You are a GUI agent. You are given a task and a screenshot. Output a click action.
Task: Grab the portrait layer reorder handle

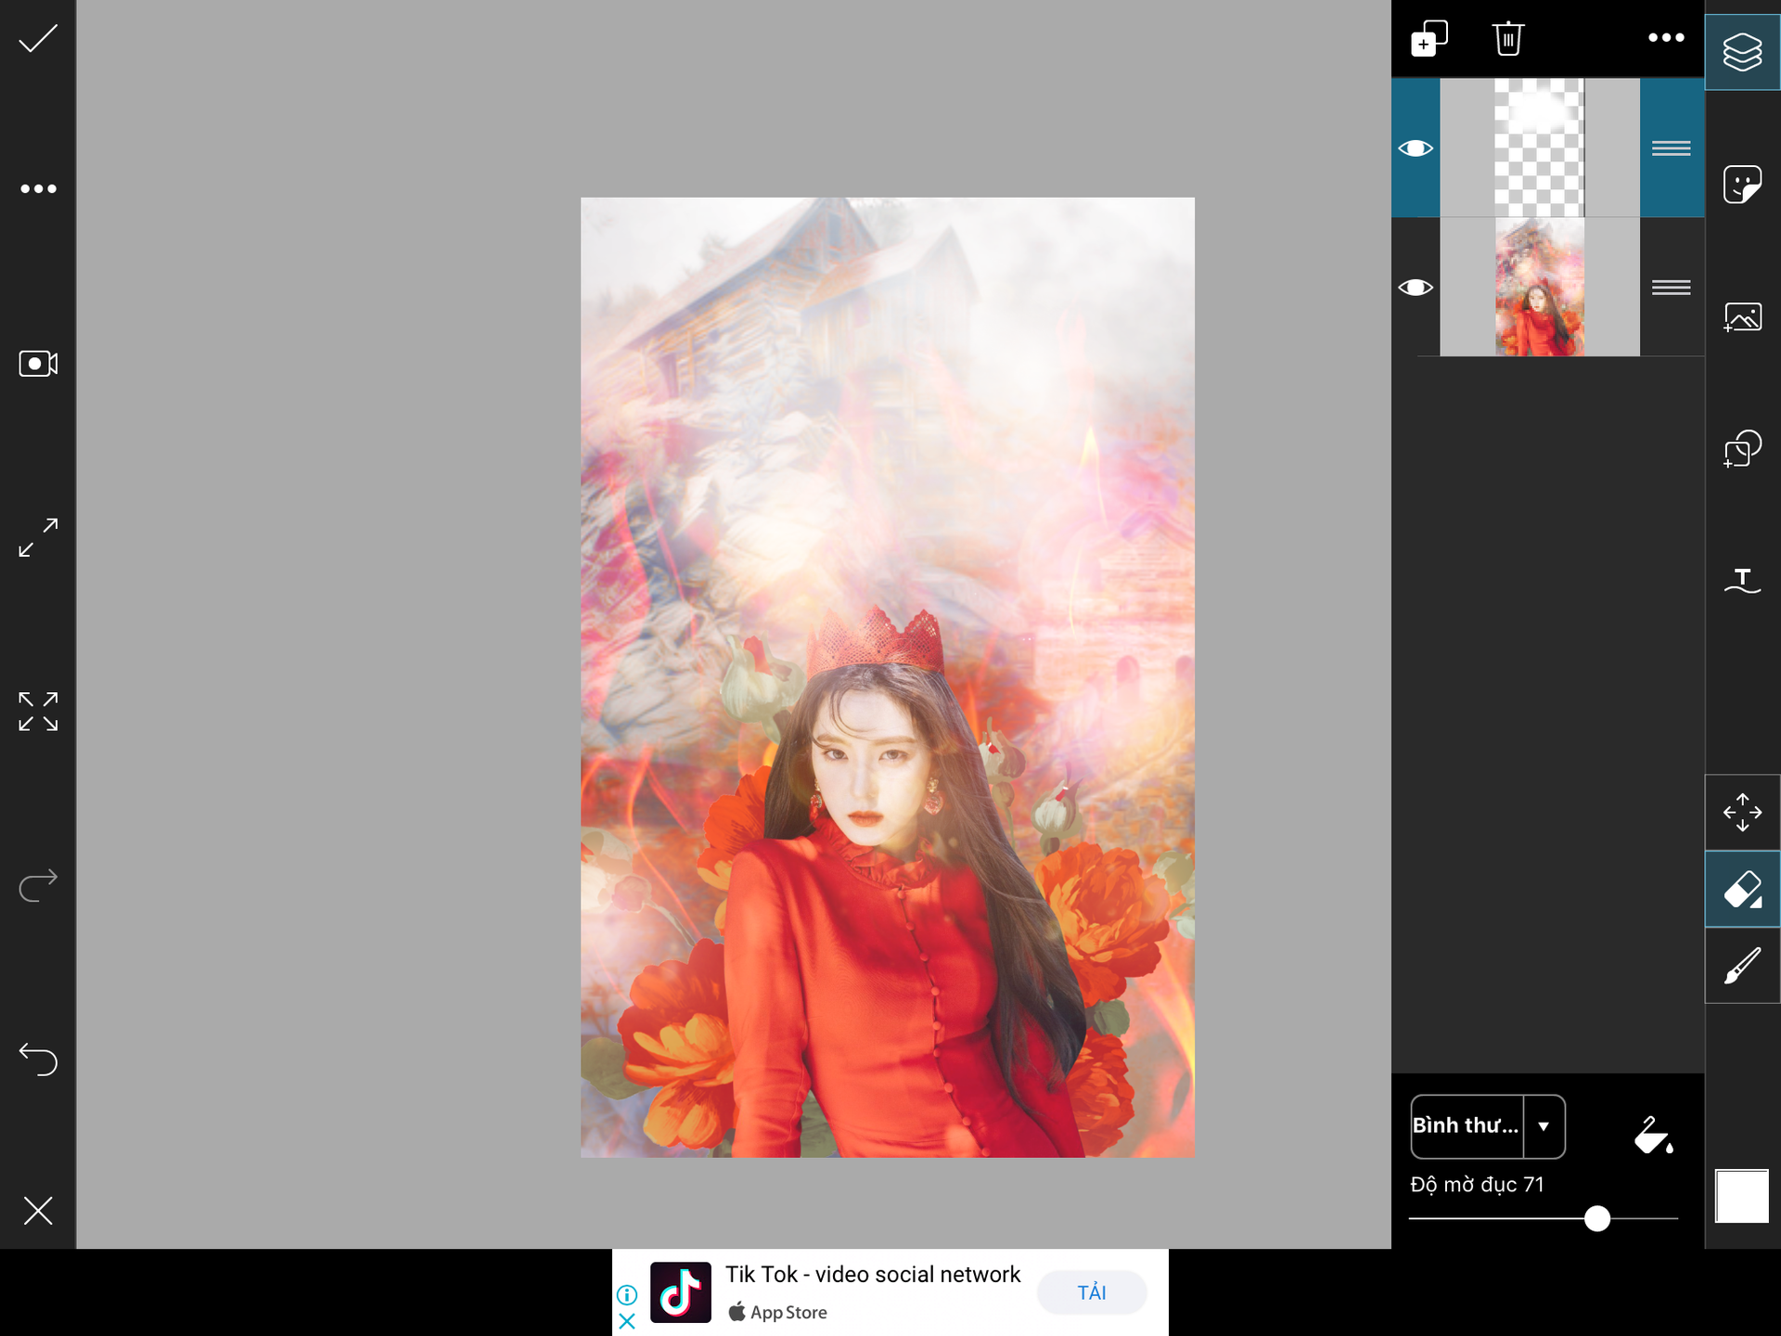point(1672,288)
